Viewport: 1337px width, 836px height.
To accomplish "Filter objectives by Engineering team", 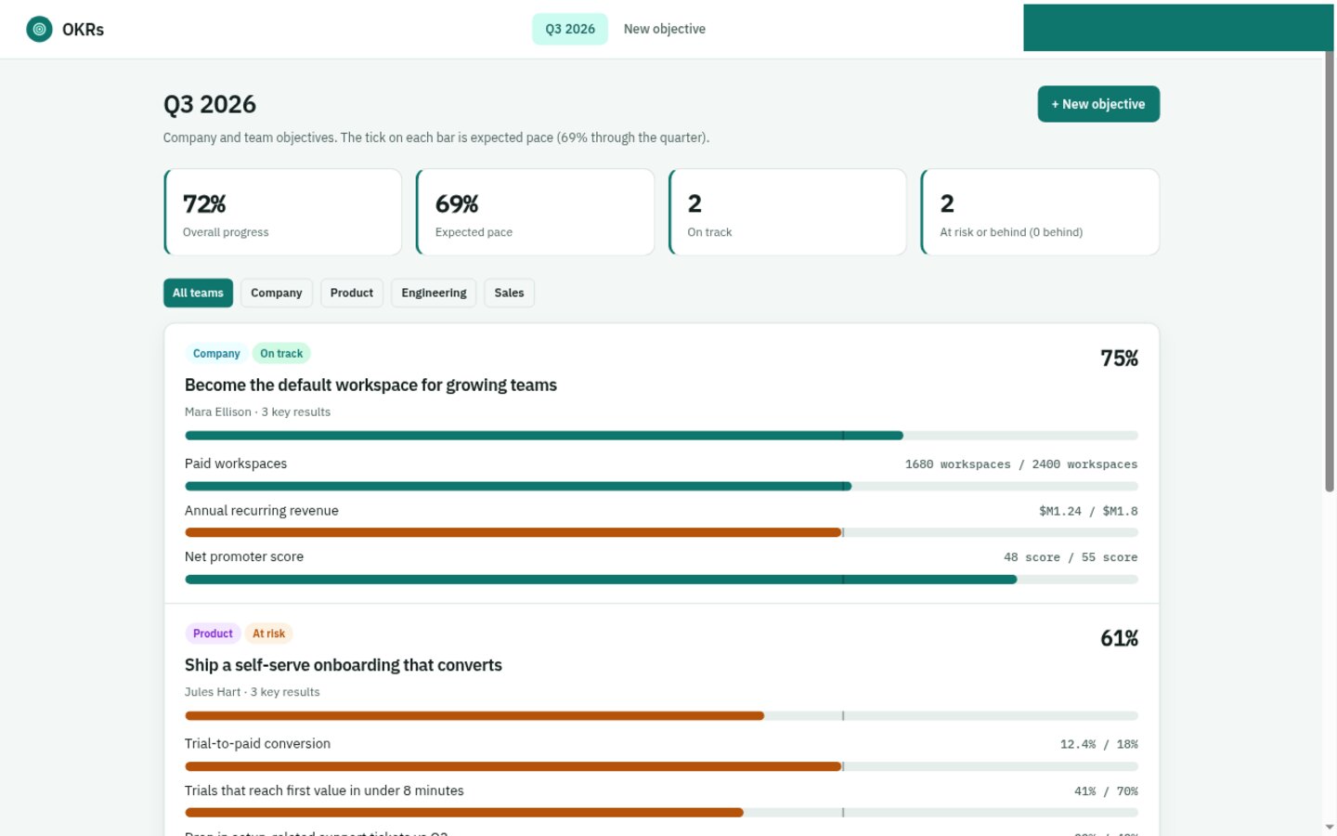I will pos(434,293).
